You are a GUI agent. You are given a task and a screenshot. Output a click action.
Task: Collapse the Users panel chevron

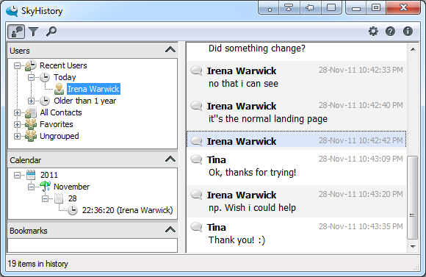point(170,50)
